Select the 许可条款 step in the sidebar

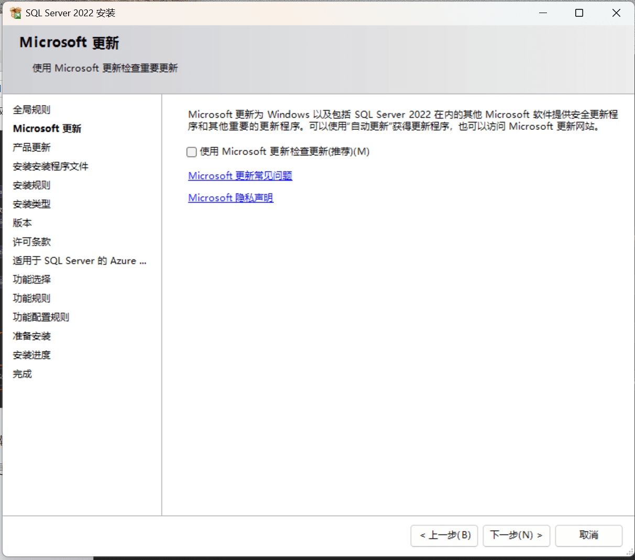click(x=31, y=241)
